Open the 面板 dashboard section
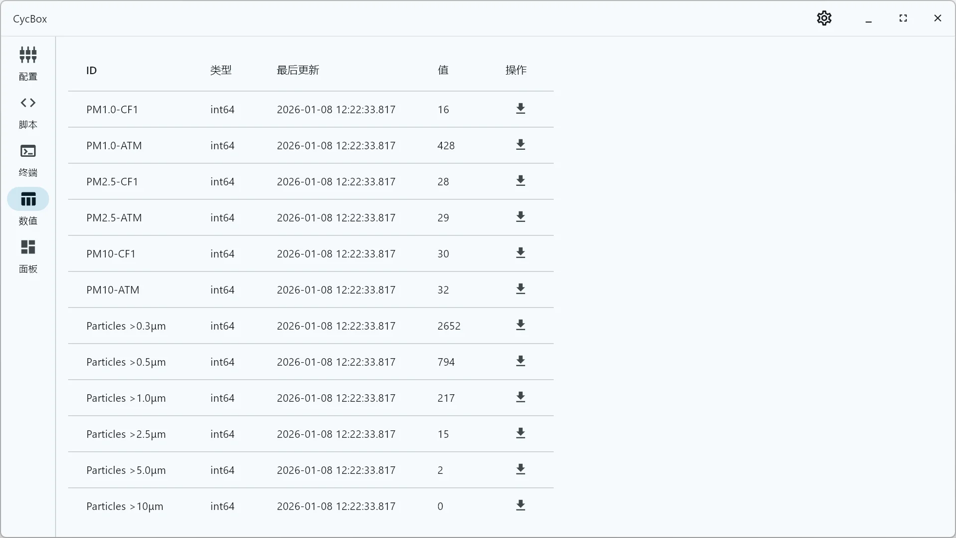 tap(28, 256)
